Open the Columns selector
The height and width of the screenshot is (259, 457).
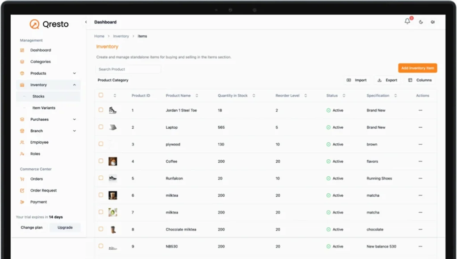tap(420, 80)
